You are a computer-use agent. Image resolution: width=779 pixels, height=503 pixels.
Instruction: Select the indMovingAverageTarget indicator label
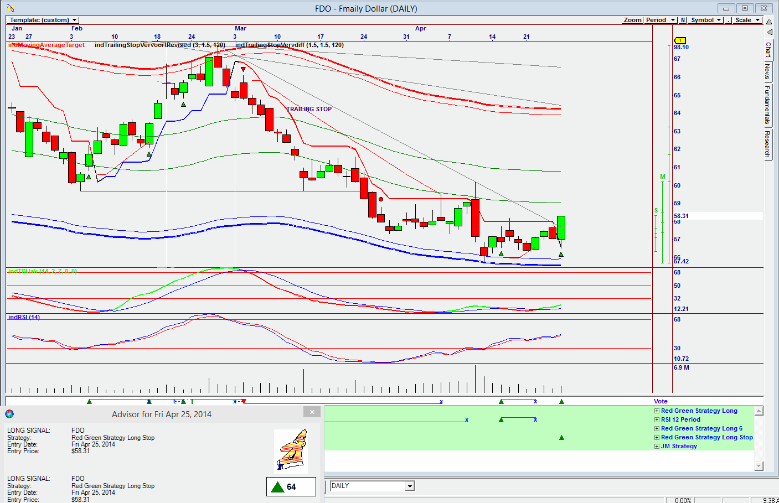47,45
